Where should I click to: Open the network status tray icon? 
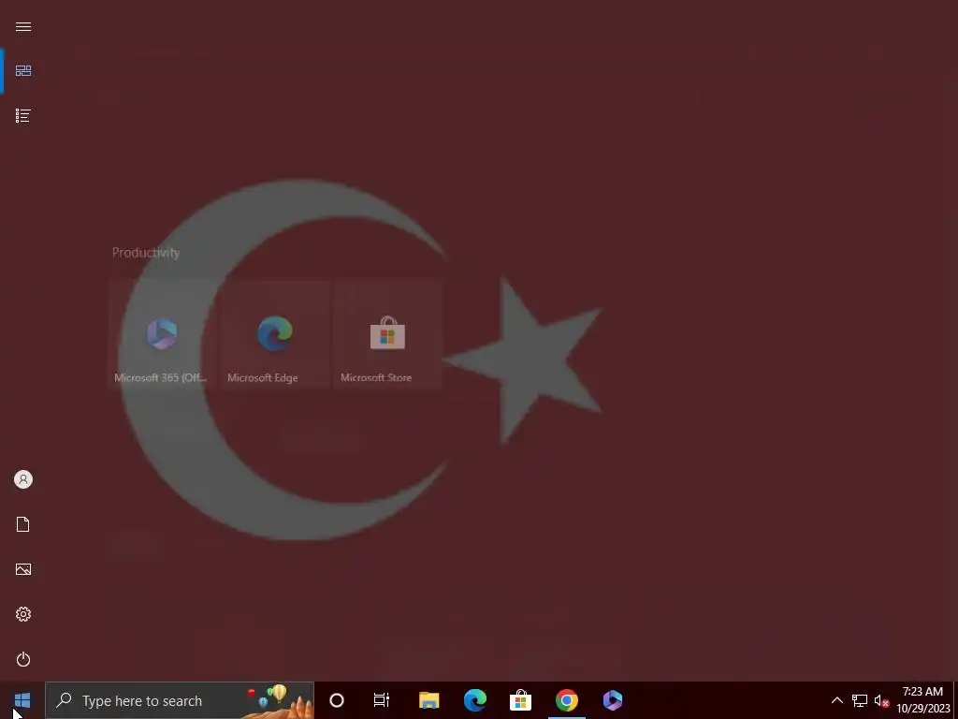coord(860,700)
